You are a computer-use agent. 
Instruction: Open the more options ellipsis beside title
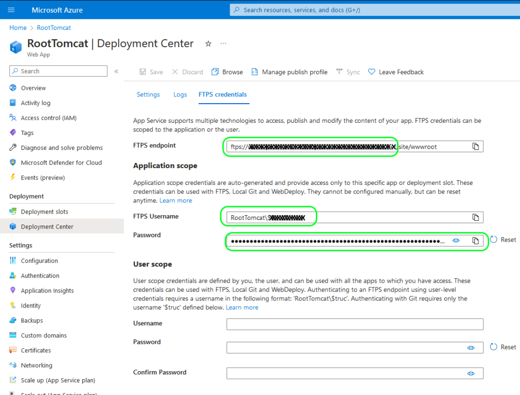point(223,44)
